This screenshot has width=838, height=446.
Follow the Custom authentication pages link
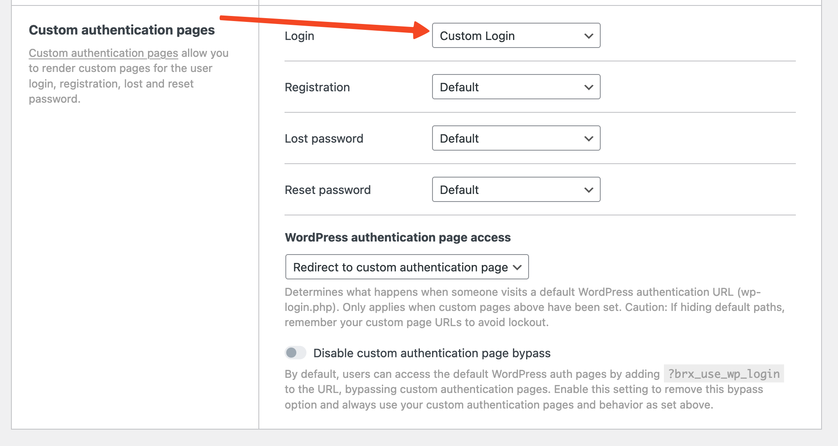103,53
